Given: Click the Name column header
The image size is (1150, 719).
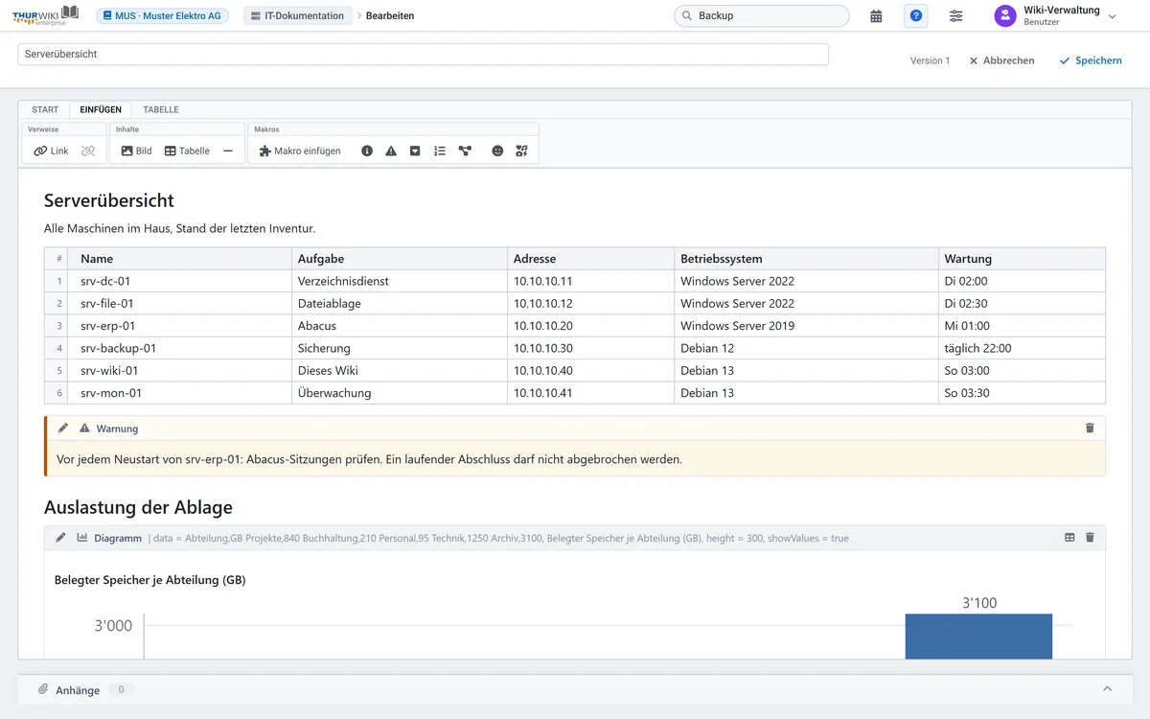Looking at the screenshot, I should tap(181, 259).
